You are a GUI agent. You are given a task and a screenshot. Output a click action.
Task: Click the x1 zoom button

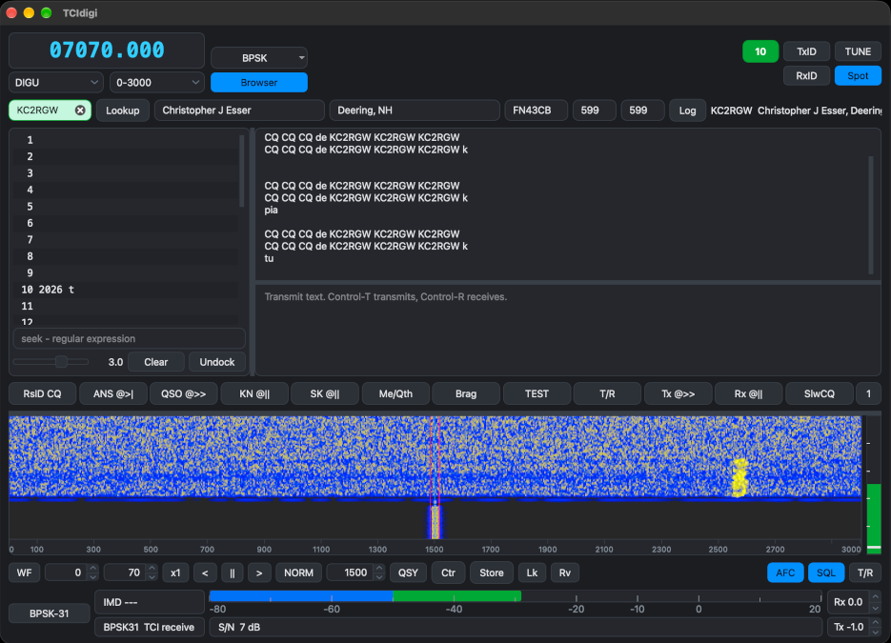[175, 573]
